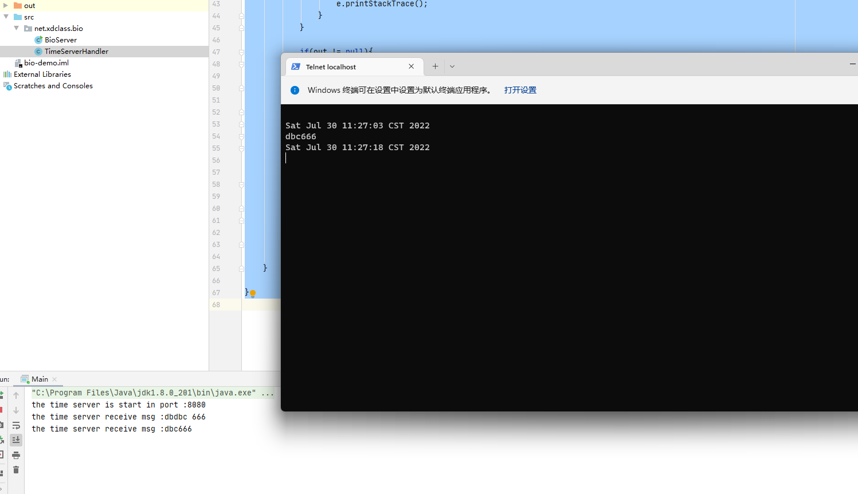
Task: Close the Telnet localhost tab
Action: pos(411,66)
